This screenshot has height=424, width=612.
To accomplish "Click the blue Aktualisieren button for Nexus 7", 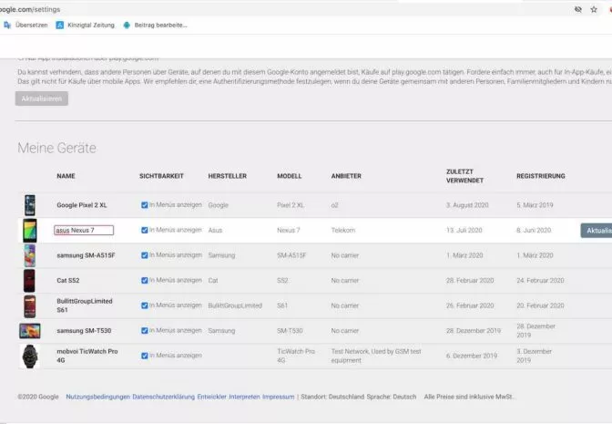I will (x=597, y=231).
